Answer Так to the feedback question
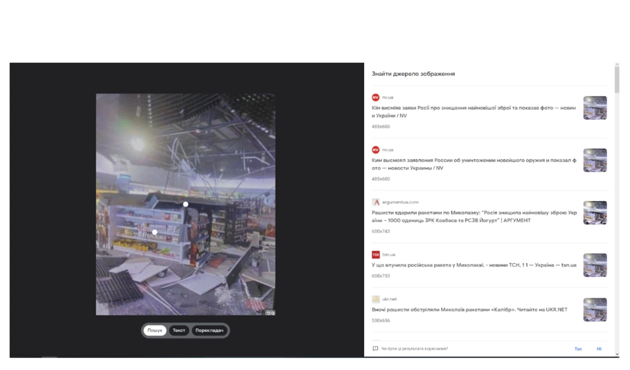 [577, 349]
